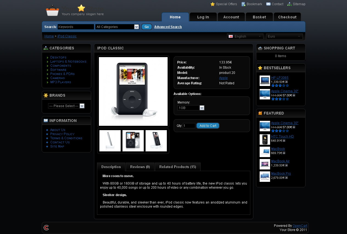Click the 133.95€ price value
This screenshot has width=347, height=234.
[x=226, y=62]
